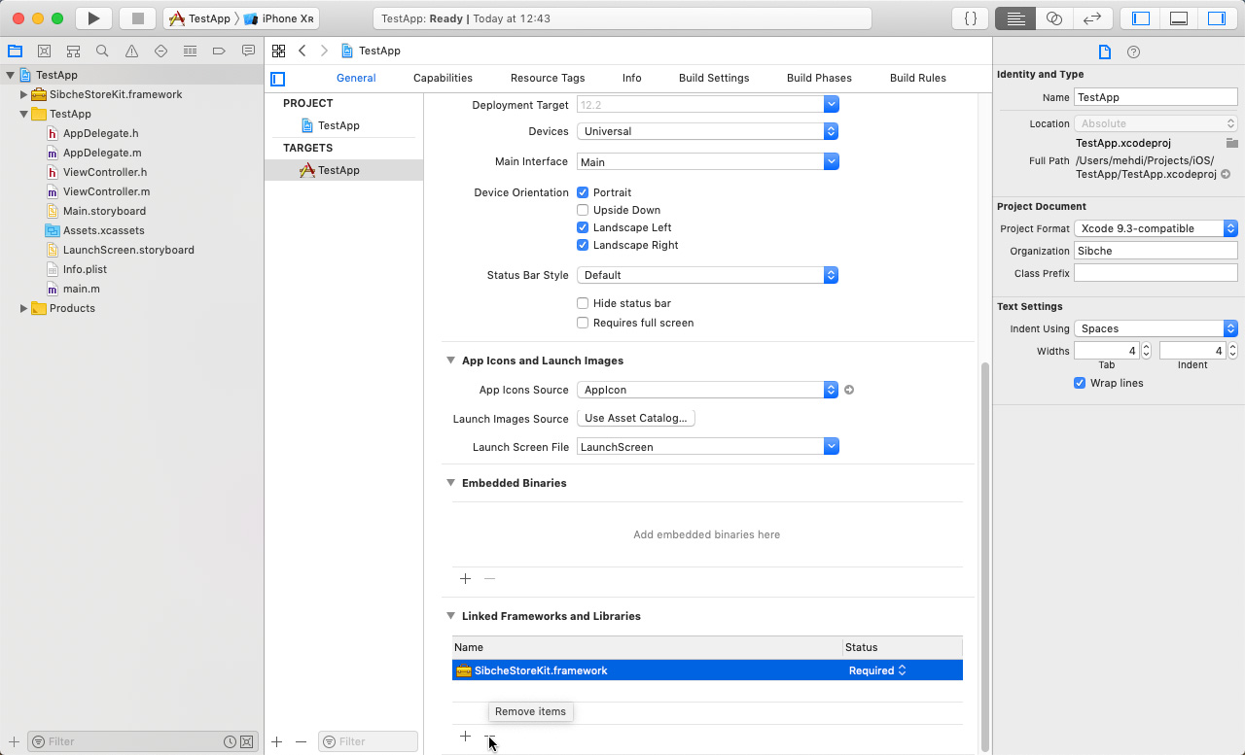Screen dimensions: 1245x755
Task: Open the Issue navigator warning icon
Action: pos(131,51)
